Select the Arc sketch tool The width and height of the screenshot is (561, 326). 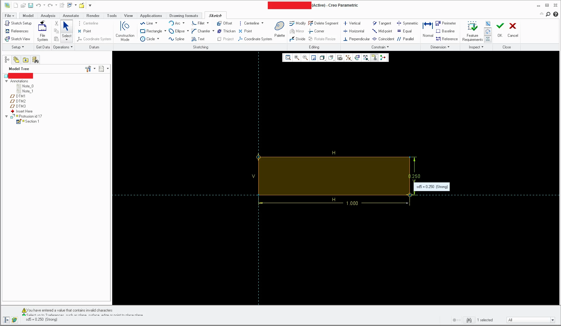[175, 23]
